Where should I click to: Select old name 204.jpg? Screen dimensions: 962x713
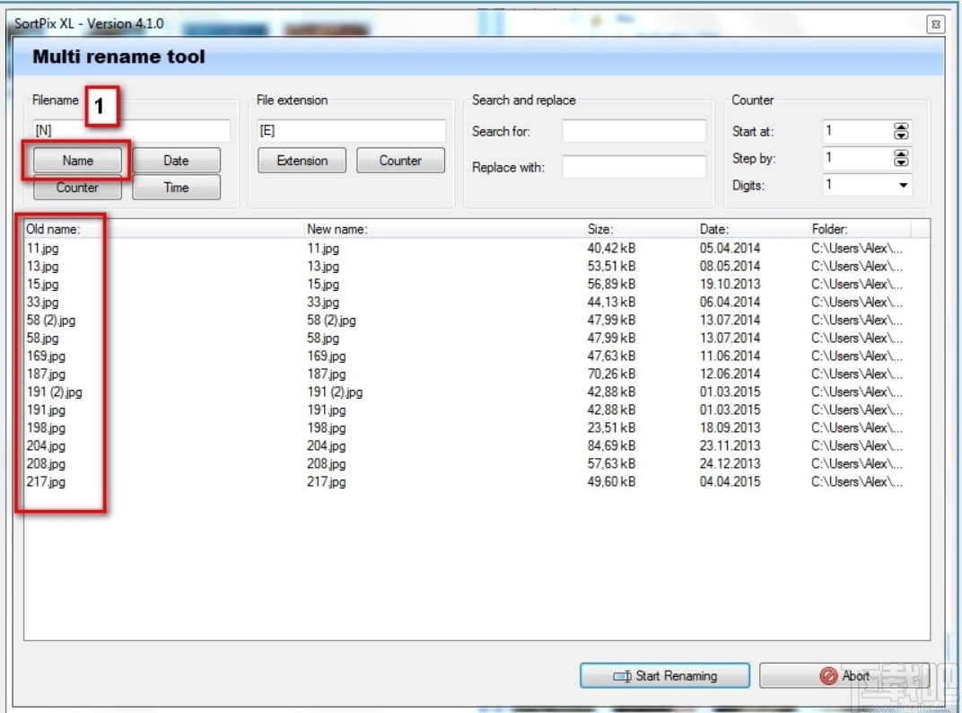tap(46, 445)
